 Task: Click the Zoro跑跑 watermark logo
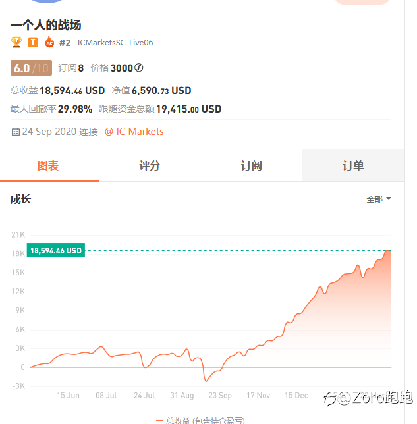pyautogui.click(x=368, y=398)
